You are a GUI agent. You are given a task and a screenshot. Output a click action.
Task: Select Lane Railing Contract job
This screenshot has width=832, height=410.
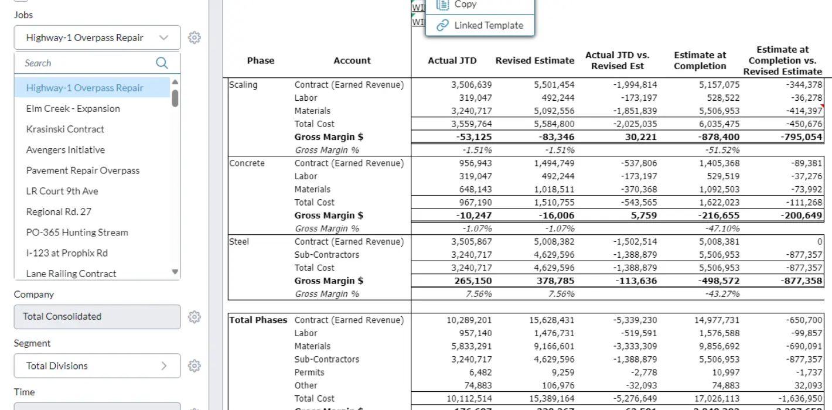pyautogui.click(x=93, y=274)
